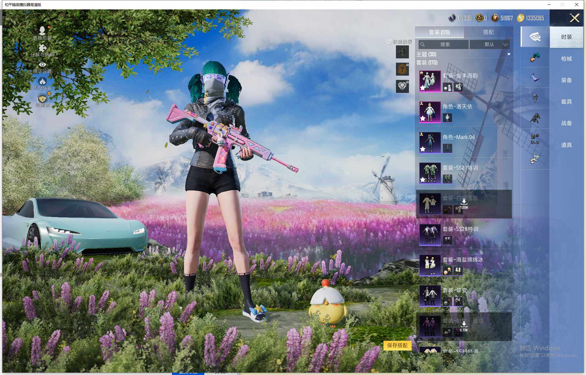Click the 搜索 search field
The image size is (586, 375).
pos(444,44)
